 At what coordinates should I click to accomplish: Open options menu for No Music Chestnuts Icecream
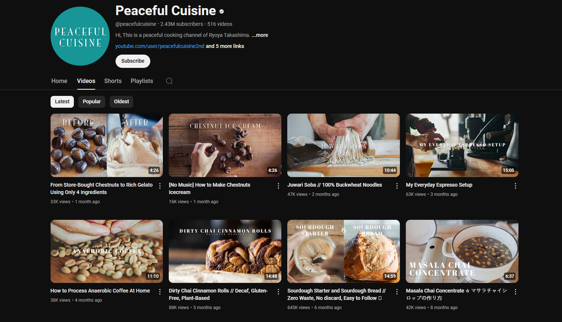(278, 186)
